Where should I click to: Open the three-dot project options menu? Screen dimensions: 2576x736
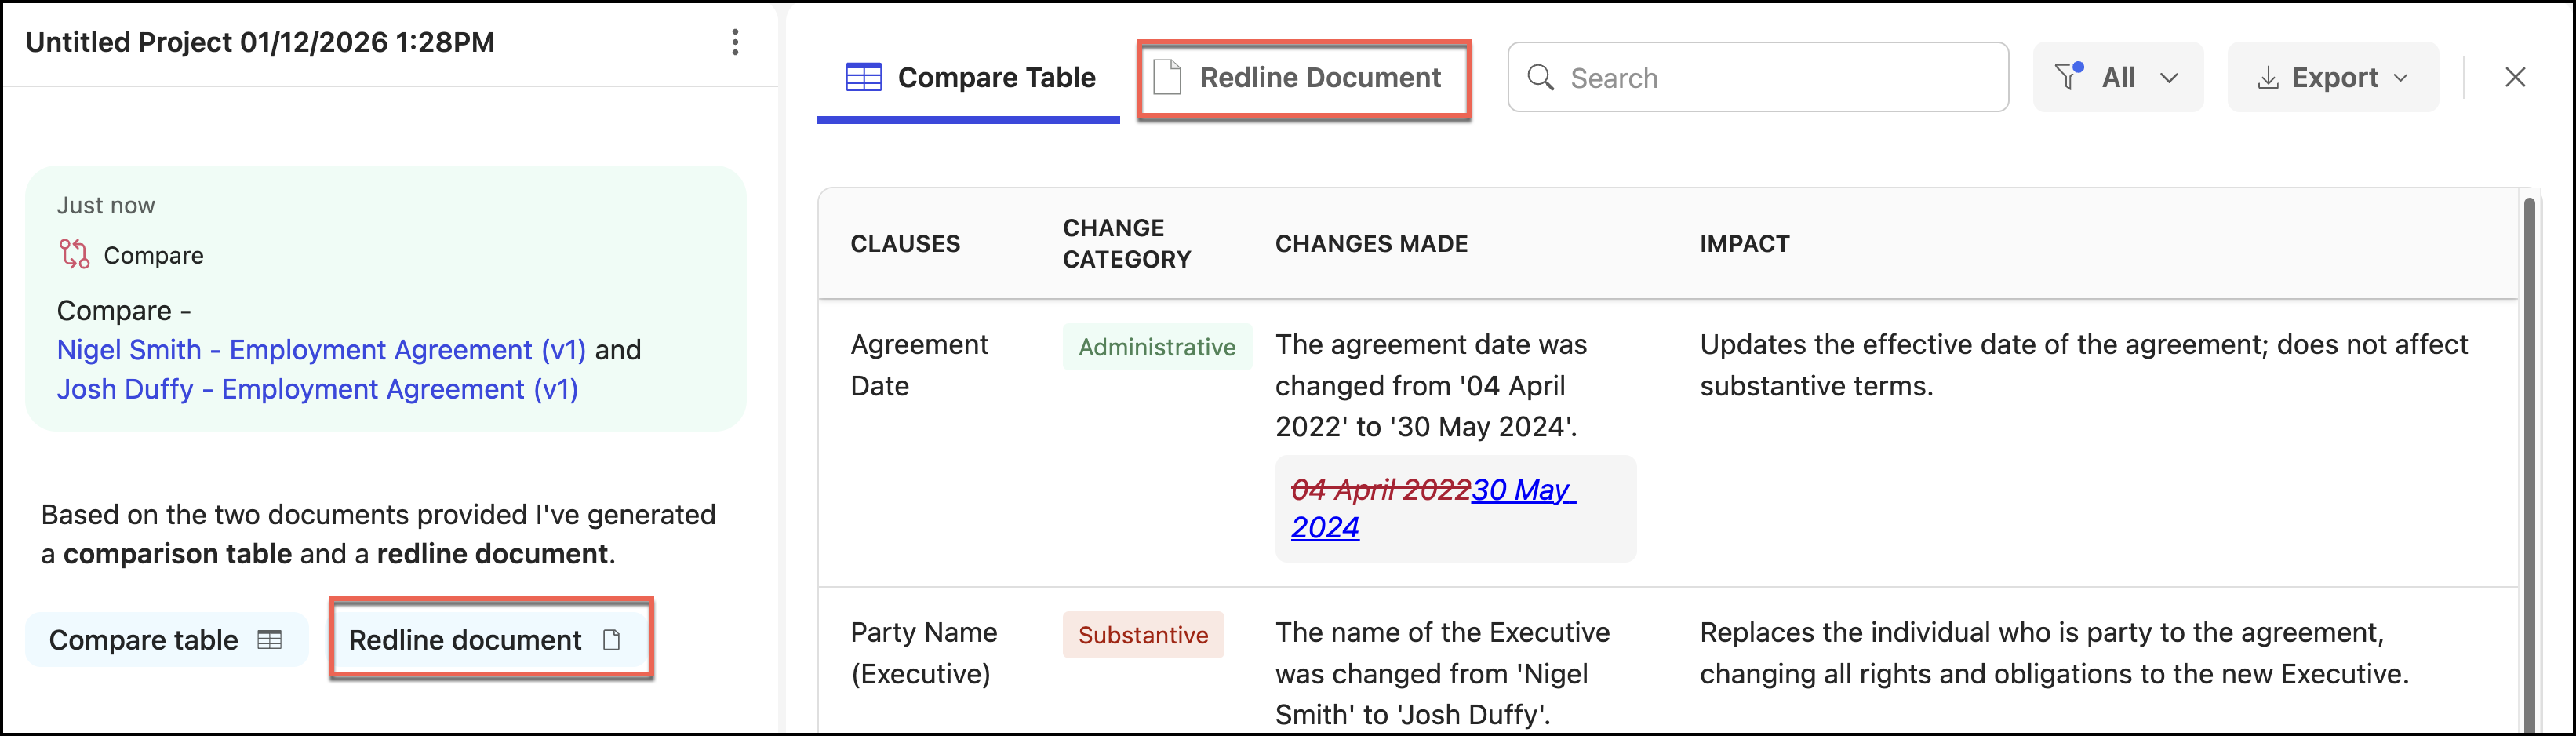click(x=735, y=42)
